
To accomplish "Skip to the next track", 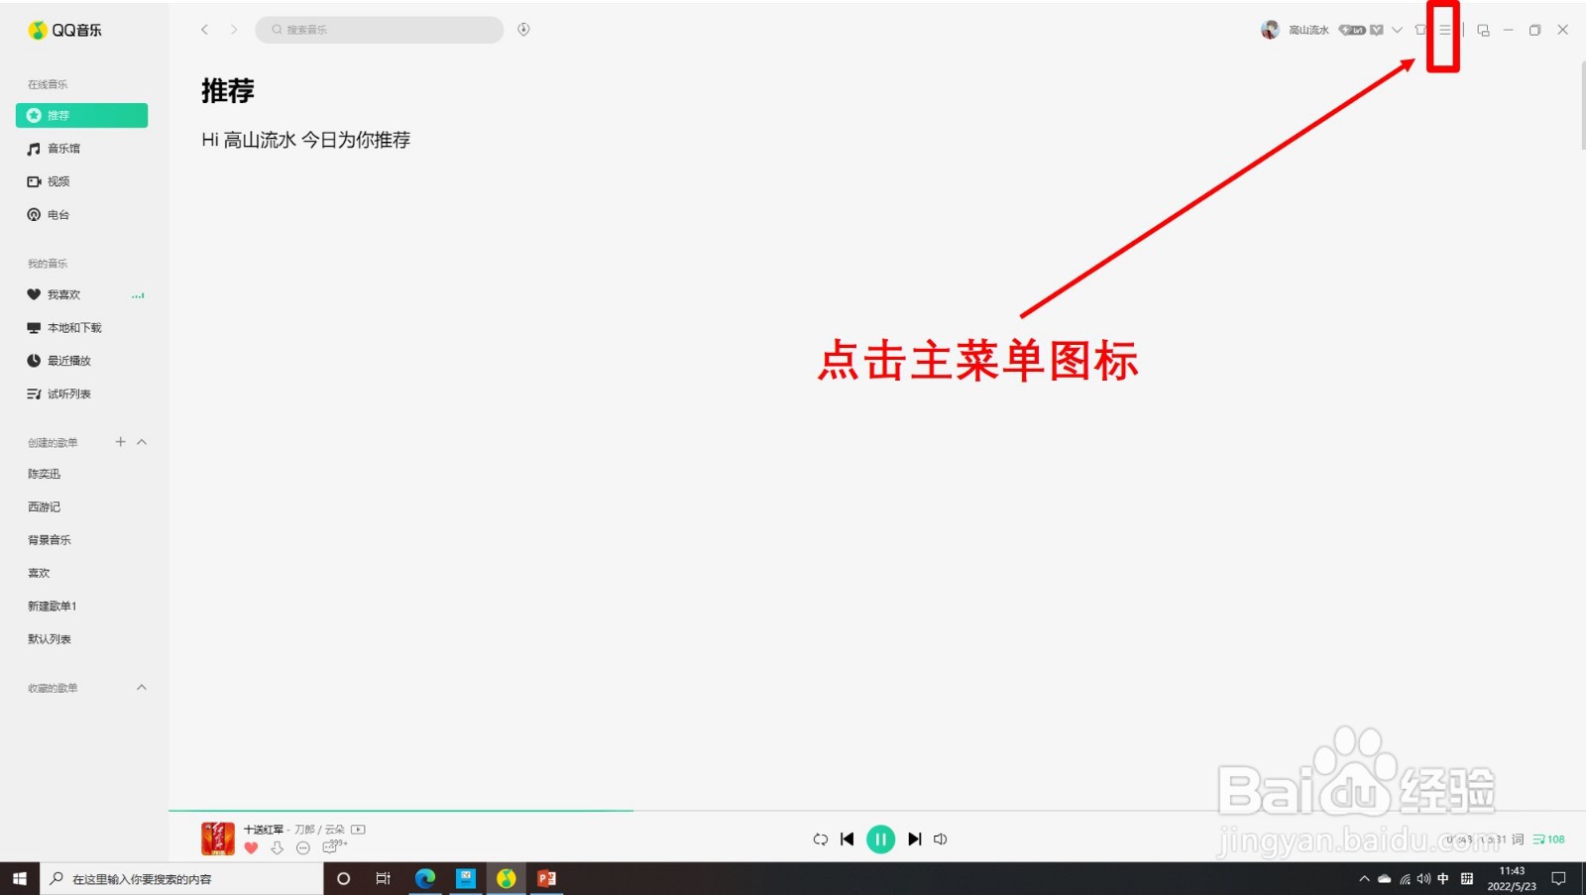I will tap(915, 839).
